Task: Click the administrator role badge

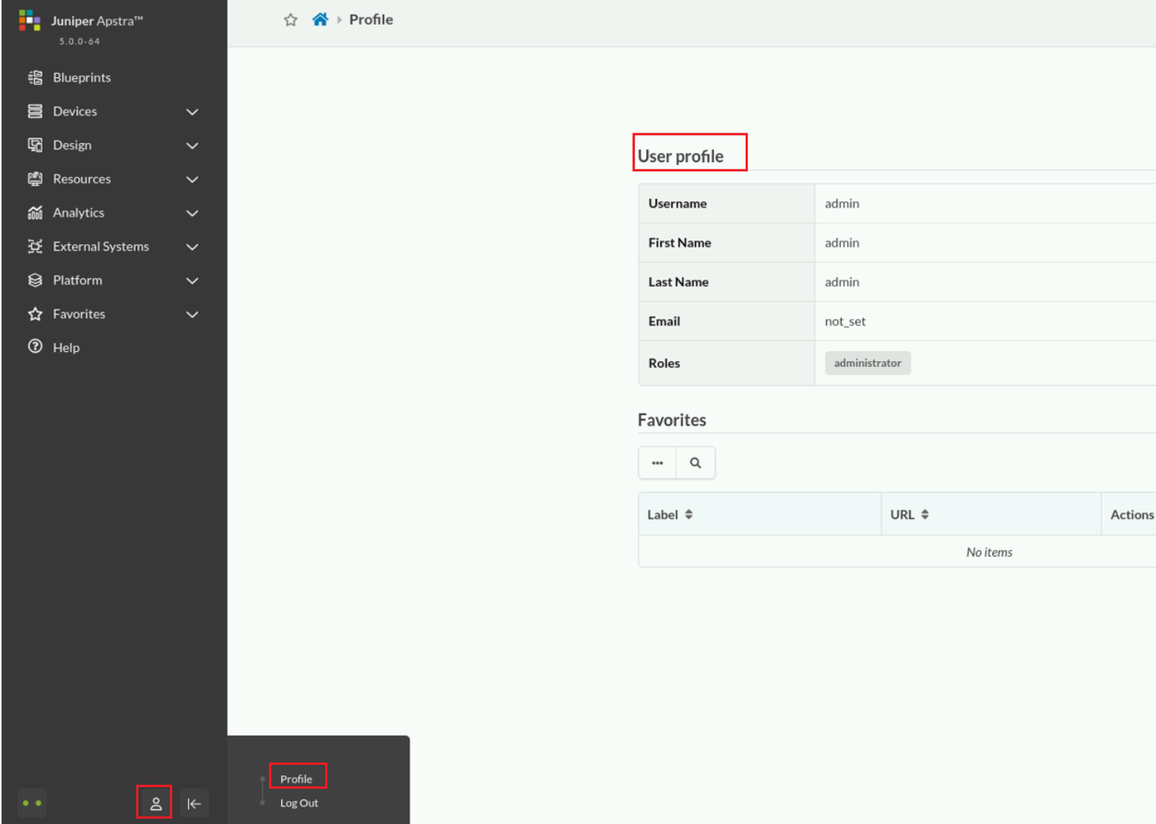Action: 867,363
